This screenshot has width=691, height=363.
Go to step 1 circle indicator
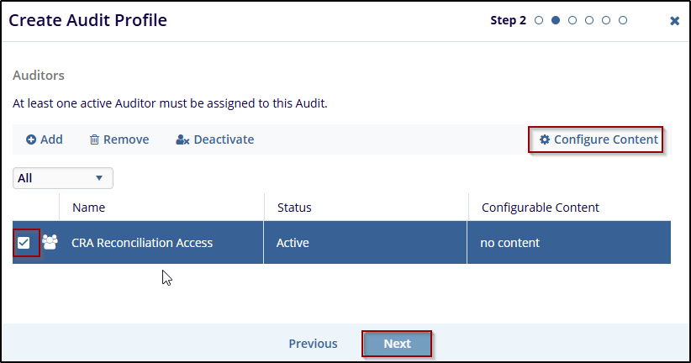539,20
